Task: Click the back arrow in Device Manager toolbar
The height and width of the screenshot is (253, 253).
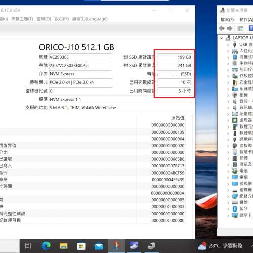Action: point(222,28)
